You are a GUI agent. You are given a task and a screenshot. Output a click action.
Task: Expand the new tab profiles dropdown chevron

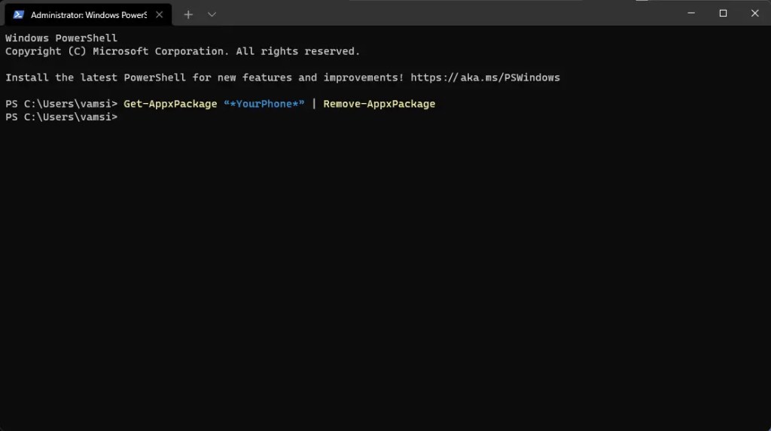pos(212,15)
